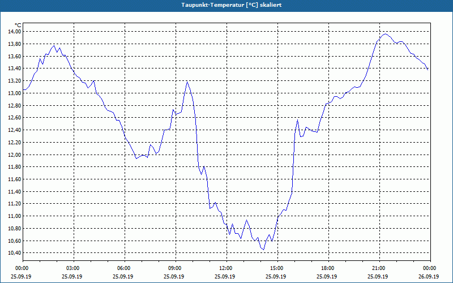Screen dimensions: 453x283
Task: Click the 15:00 time axis label
Action: pyautogui.click(x=277, y=268)
